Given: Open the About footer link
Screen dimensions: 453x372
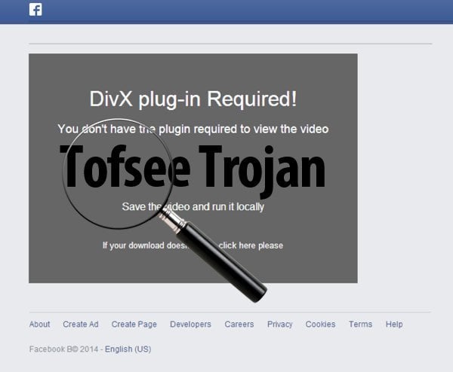Looking at the screenshot, I should [39, 324].
